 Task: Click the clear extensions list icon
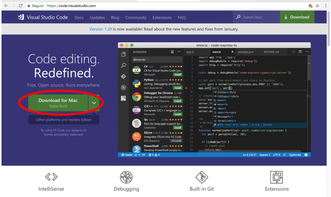coord(172,52)
